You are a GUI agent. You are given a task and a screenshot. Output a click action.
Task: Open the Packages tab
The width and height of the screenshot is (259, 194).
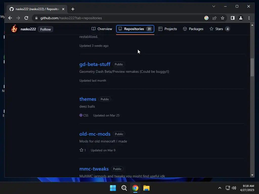[193, 29]
